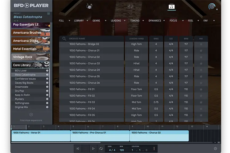
Task: Open the drum kit view icon
Action: point(89,6)
